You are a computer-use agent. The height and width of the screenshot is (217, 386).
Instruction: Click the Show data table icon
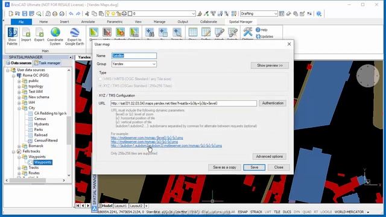coord(192,33)
